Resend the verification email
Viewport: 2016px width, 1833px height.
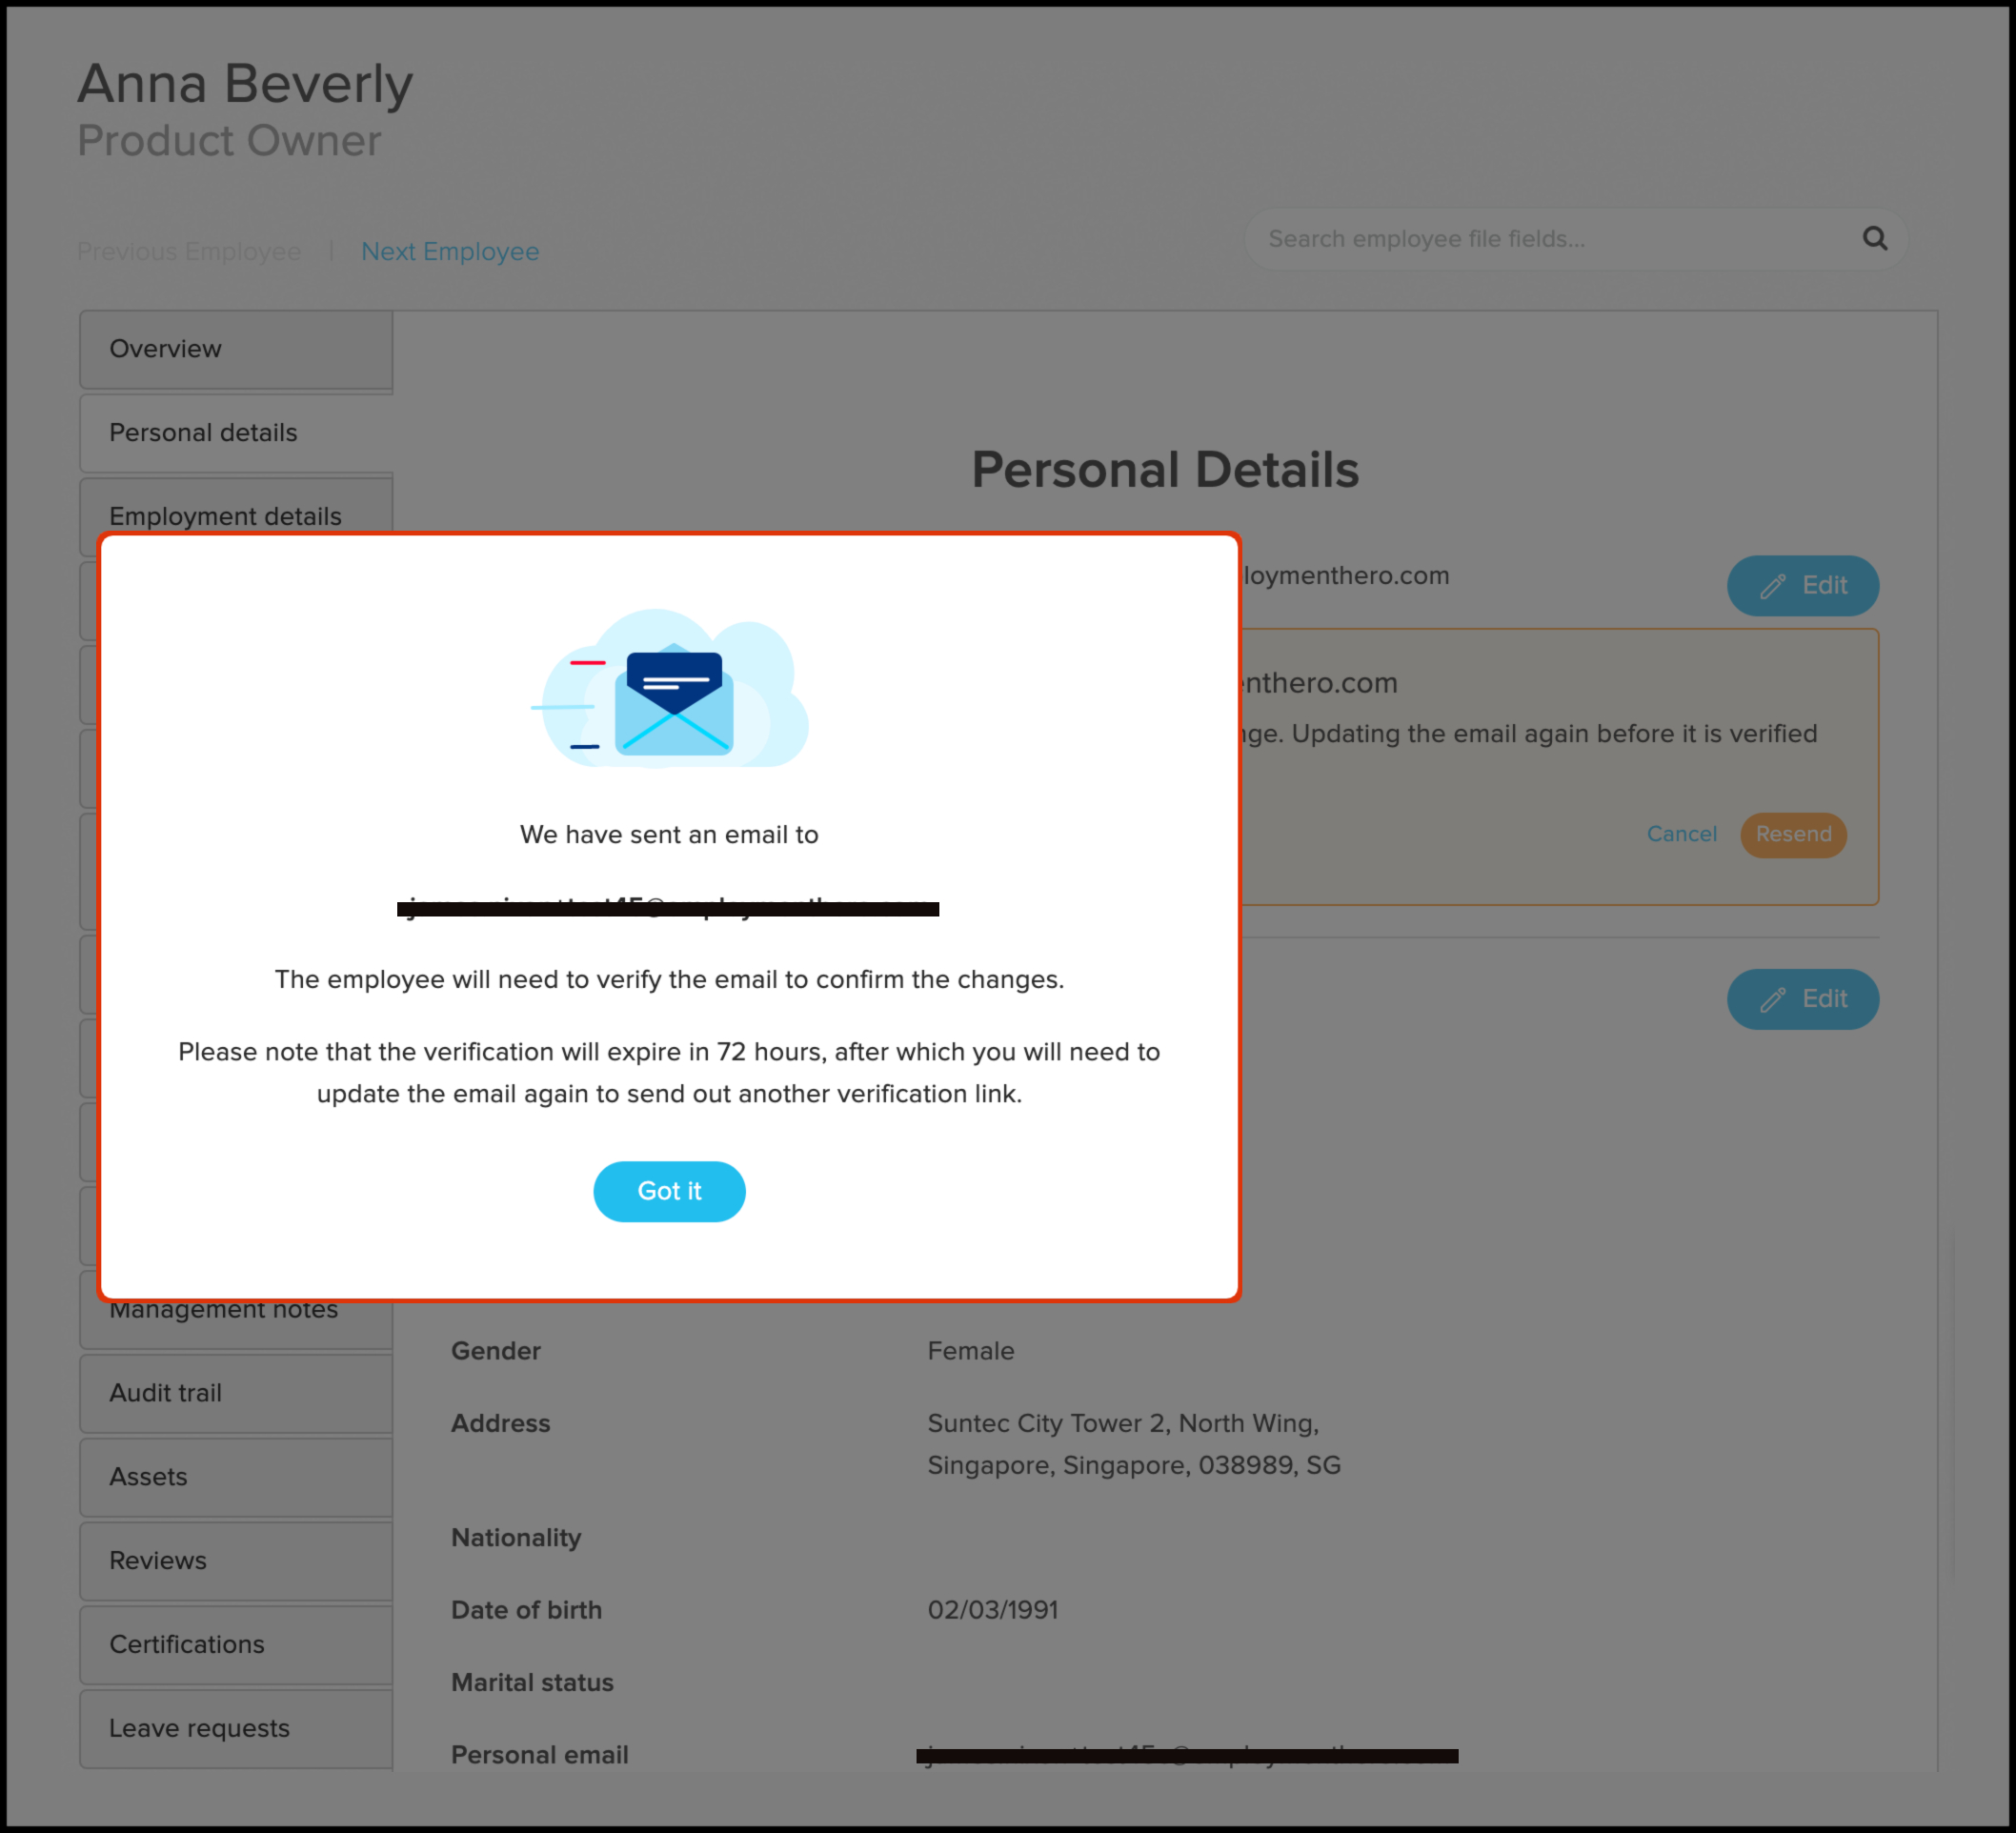click(x=1793, y=834)
